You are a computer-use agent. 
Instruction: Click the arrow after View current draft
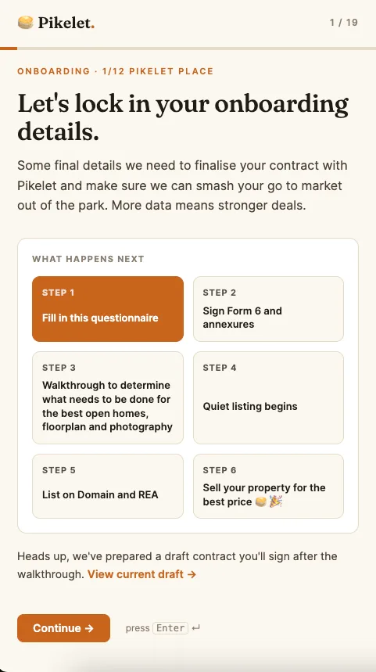[192, 574]
